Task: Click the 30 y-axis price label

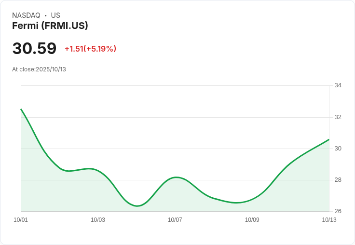Action: [338, 148]
